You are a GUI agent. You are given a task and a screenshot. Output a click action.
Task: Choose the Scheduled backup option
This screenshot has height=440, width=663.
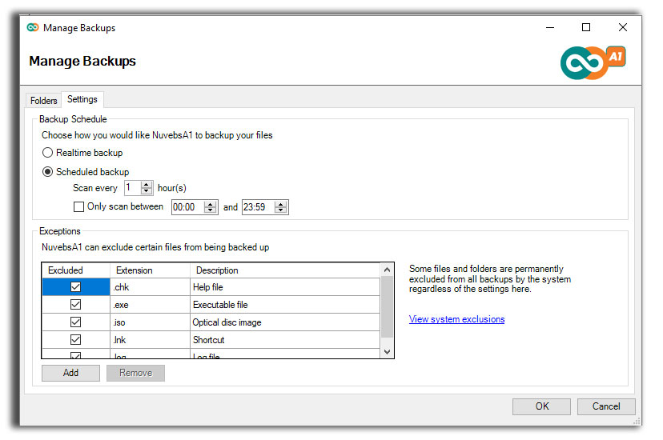click(x=86, y=172)
